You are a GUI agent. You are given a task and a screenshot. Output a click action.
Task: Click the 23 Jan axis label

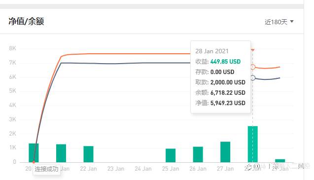click(x=116, y=169)
